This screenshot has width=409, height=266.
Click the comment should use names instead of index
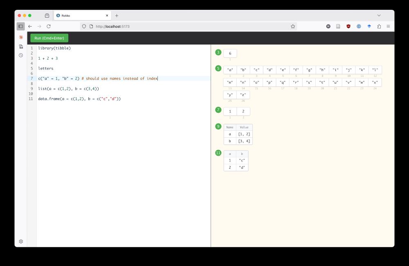pos(119,78)
